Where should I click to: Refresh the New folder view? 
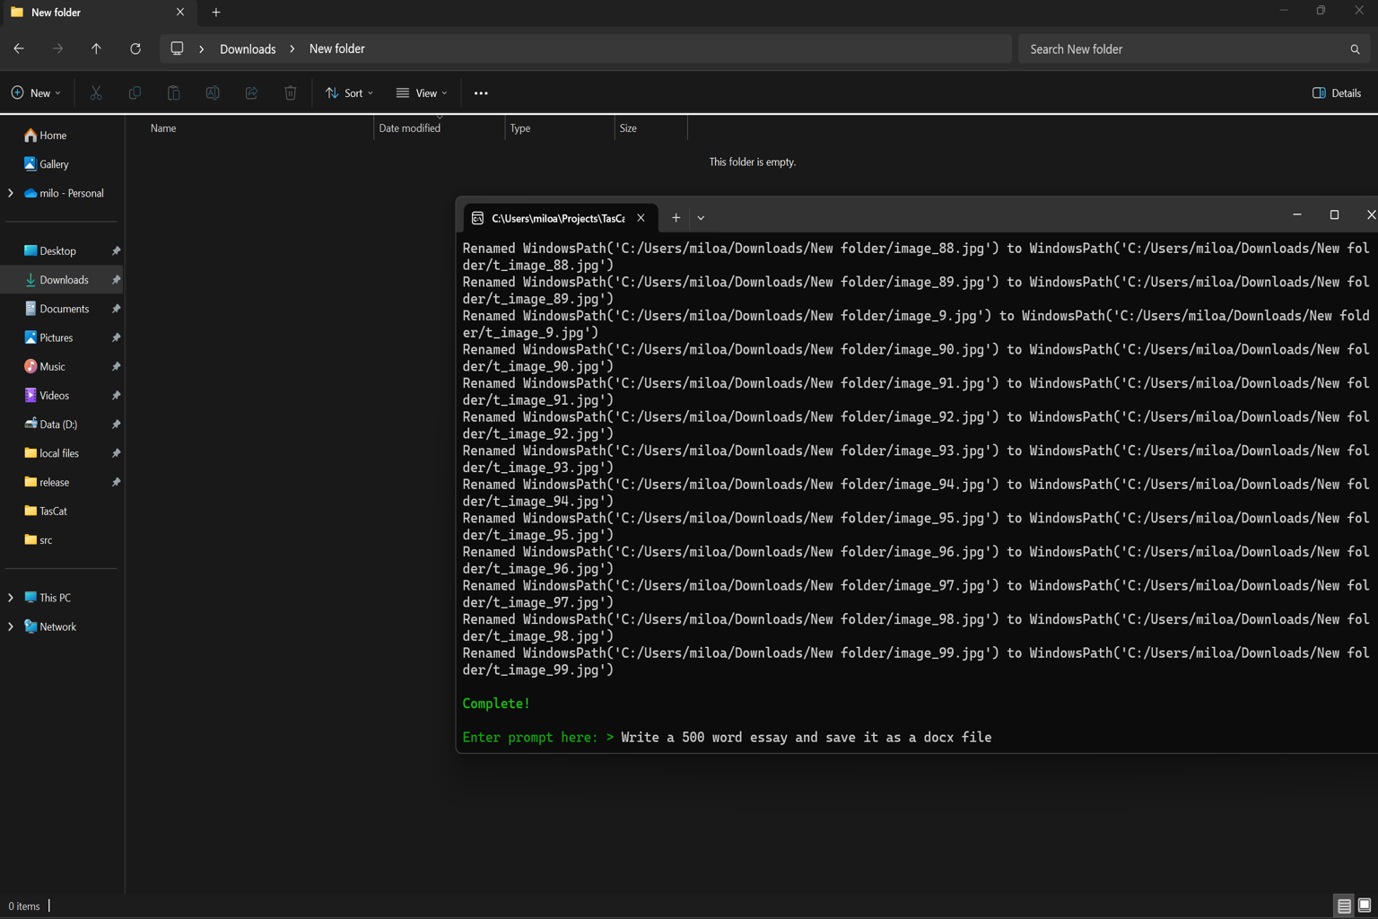[x=135, y=48]
